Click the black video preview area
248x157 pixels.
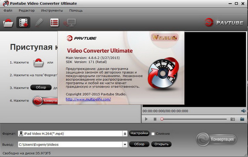(x=215, y=70)
